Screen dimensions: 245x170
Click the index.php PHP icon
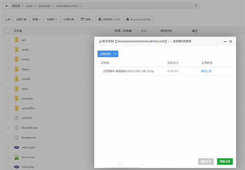tap(17, 167)
